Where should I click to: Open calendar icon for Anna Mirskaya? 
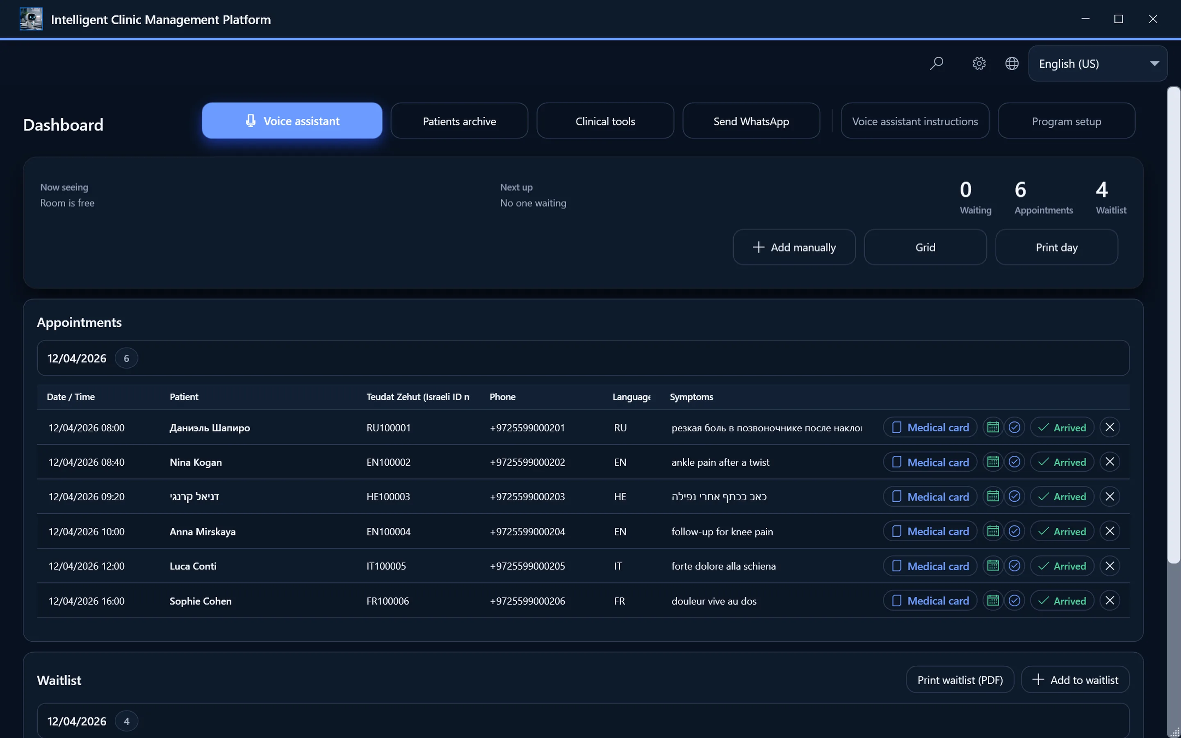tap(993, 531)
